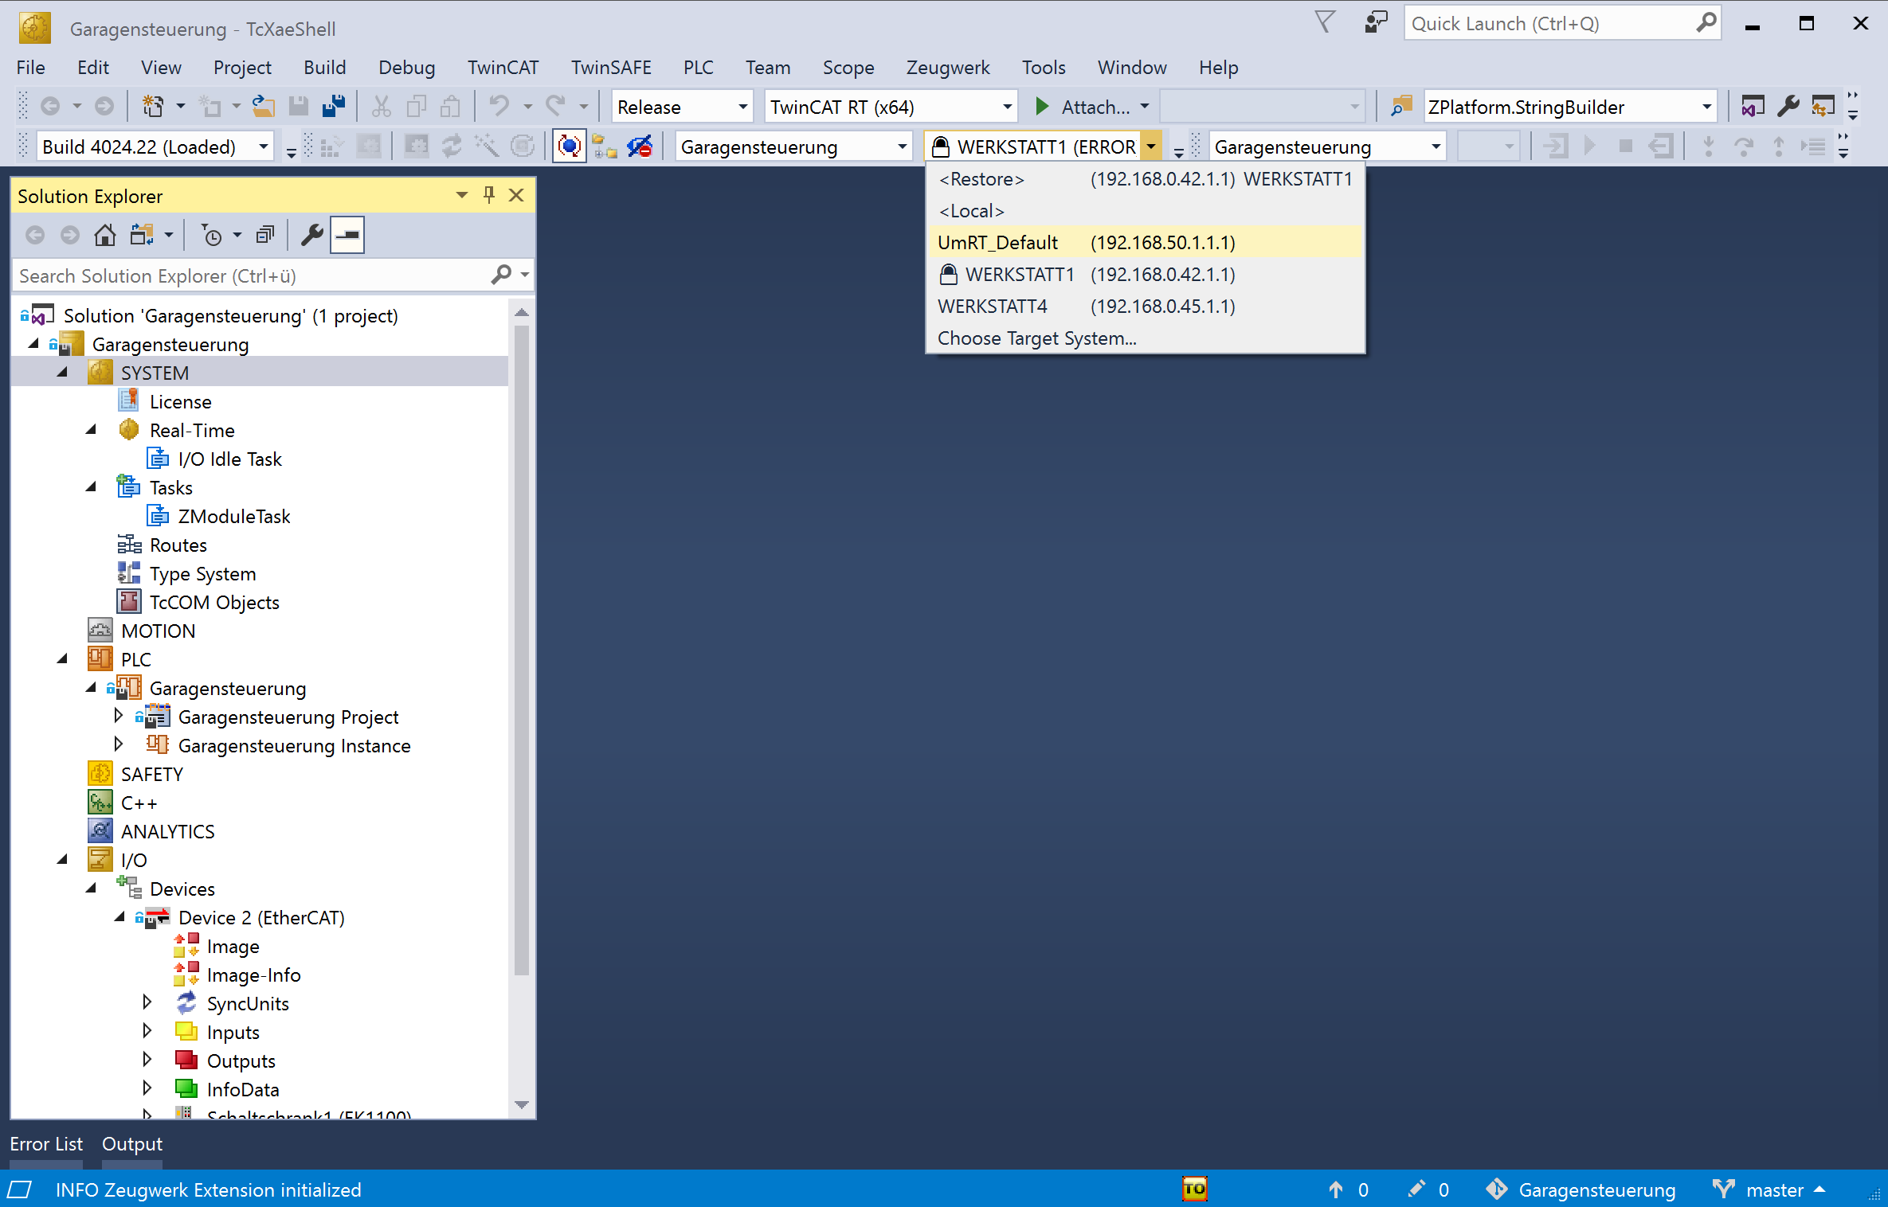Viewport: 1888px width, 1207px height.
Task: Select ZModuleTask in the tree
Action: pyautogui.click(x=233, y=516)
